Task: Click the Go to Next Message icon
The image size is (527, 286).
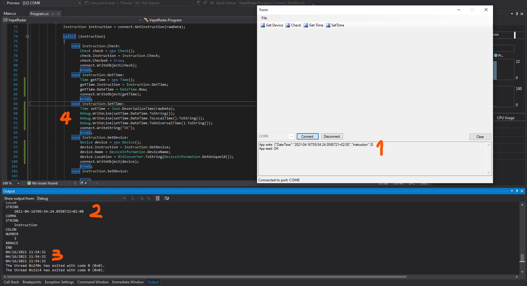Action: tap(149, 198)
